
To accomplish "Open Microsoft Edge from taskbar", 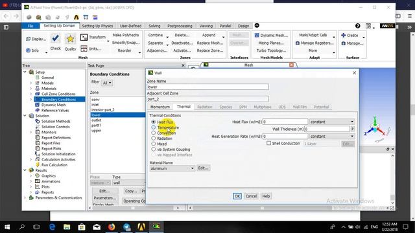I will (x=52, y=227).
